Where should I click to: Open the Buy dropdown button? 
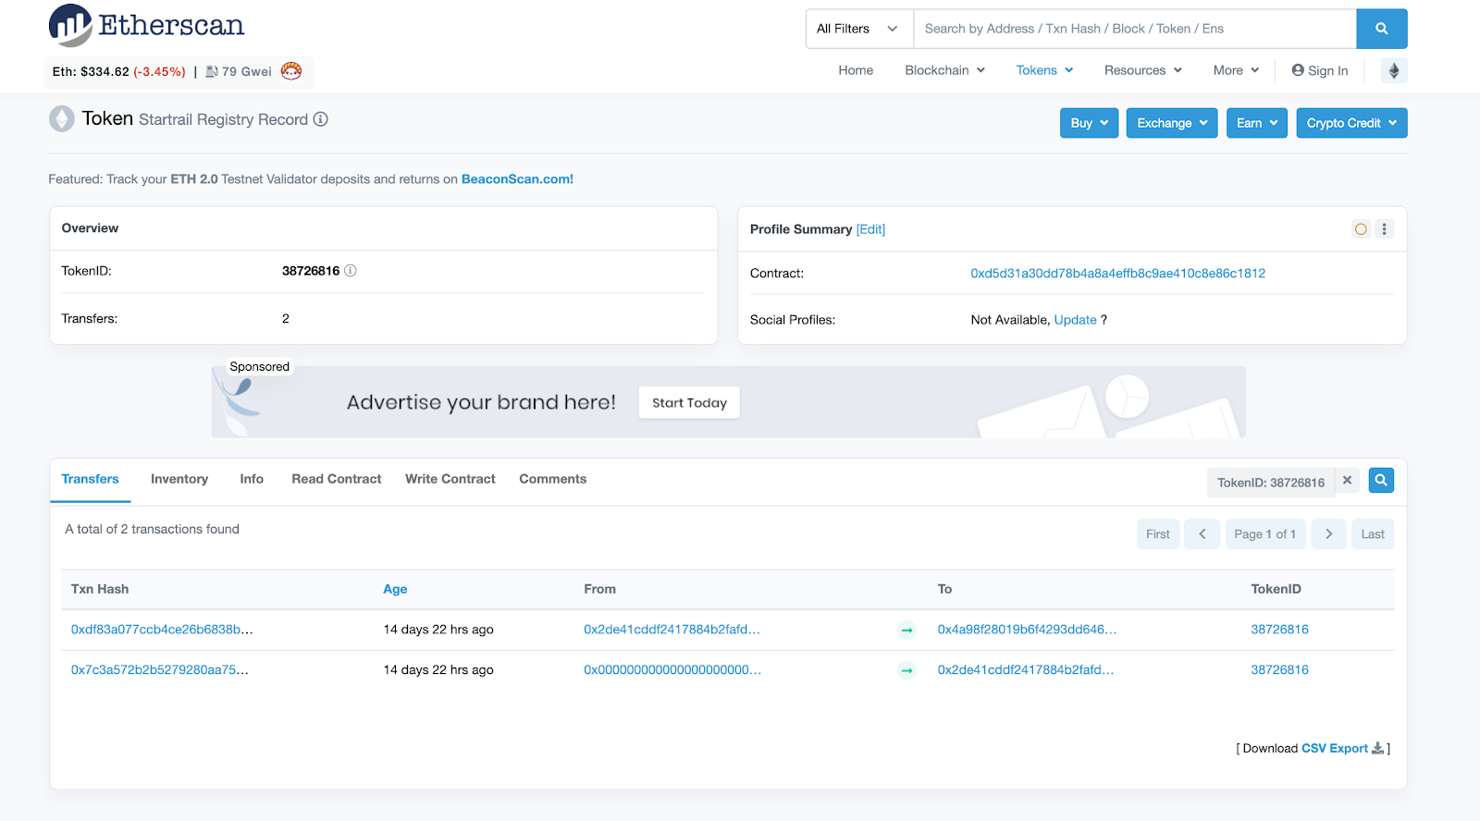[x=1090, y=123]
